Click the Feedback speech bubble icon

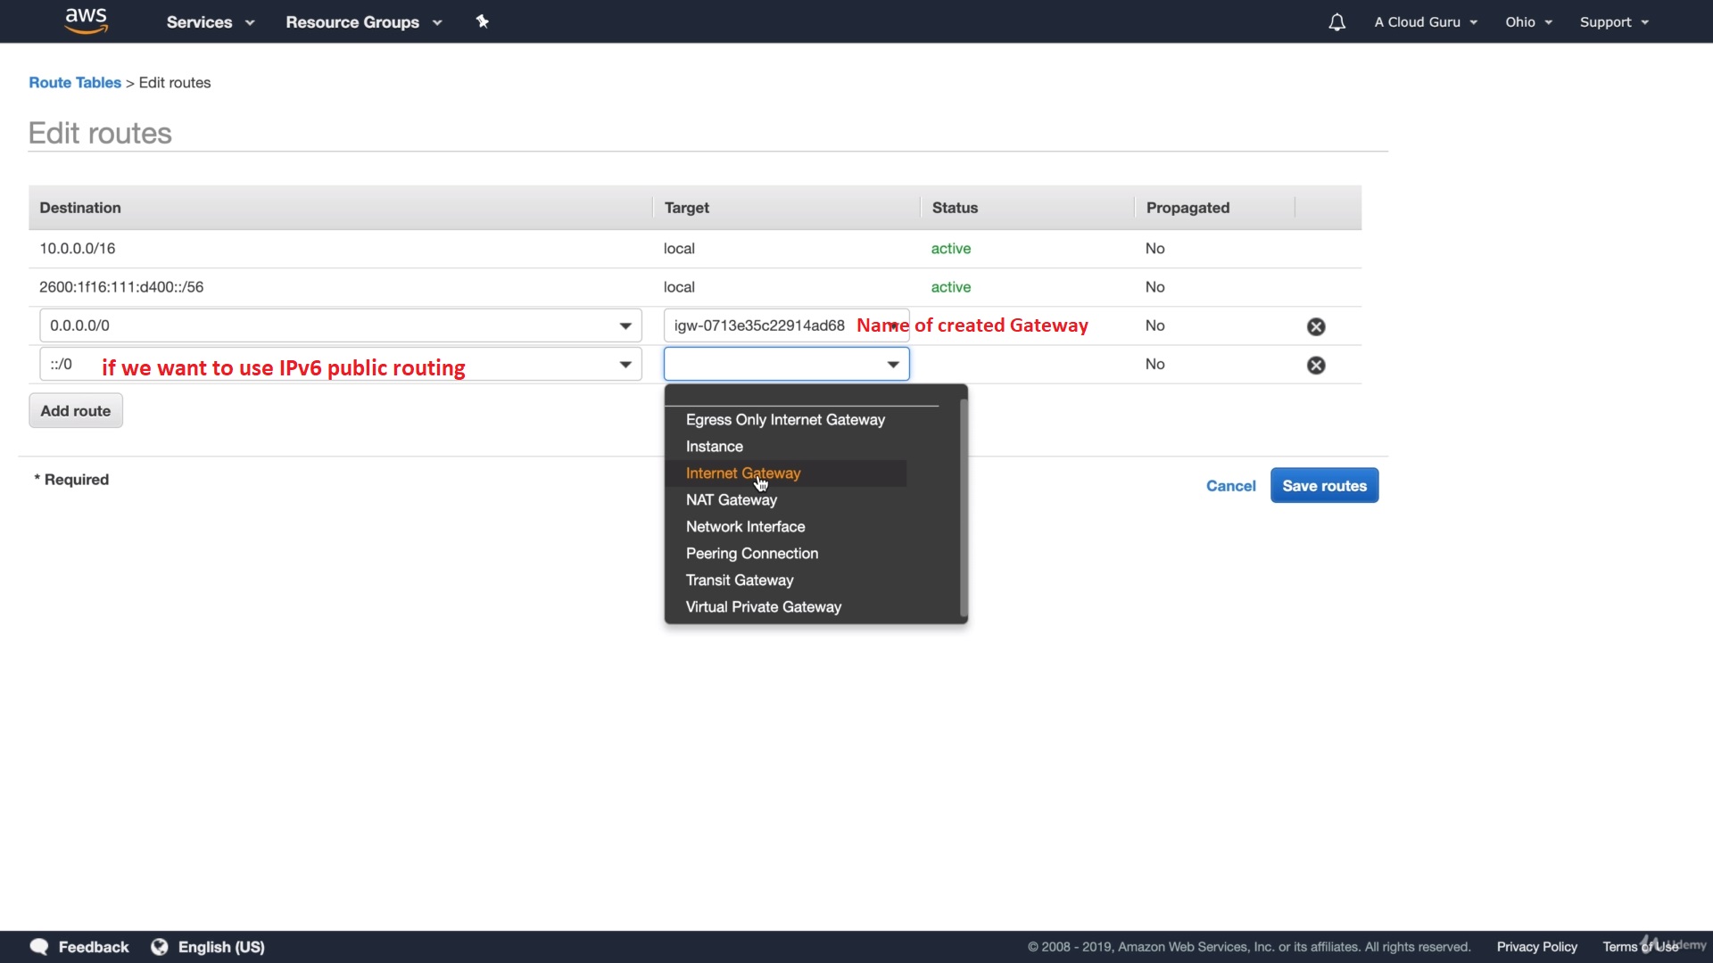click(39, 947)
